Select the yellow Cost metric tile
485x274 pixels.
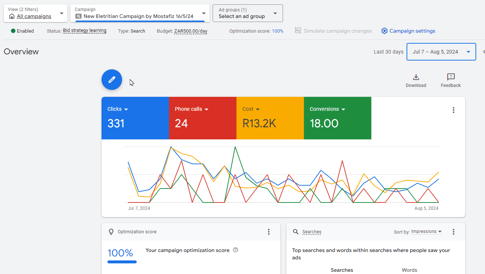270,118
